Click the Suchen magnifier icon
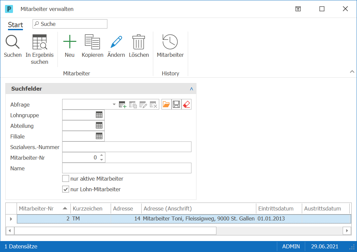This screenshot has width=357, height=252. point(13,42)
